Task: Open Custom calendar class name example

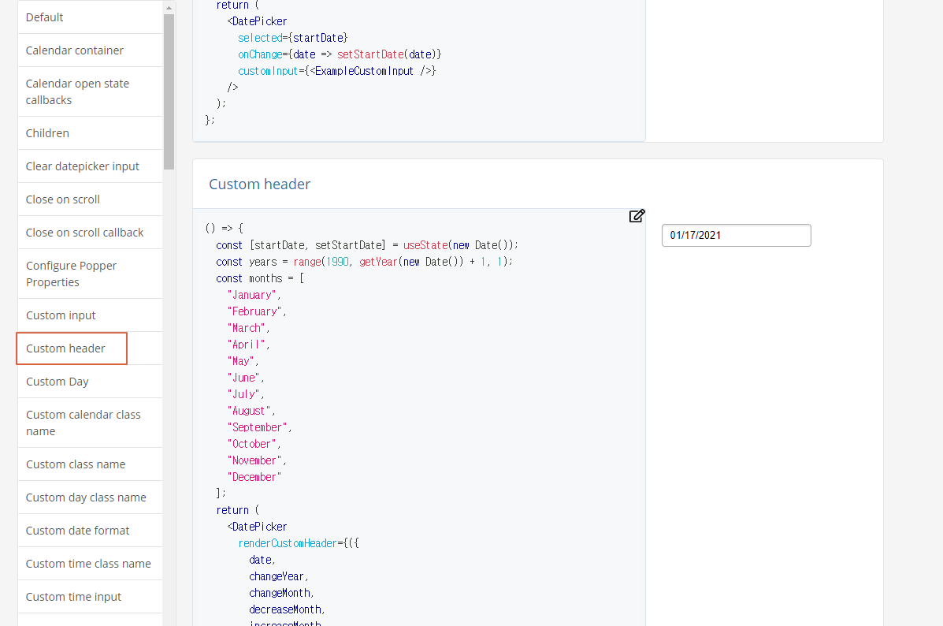Action: (x=83, y=423)
